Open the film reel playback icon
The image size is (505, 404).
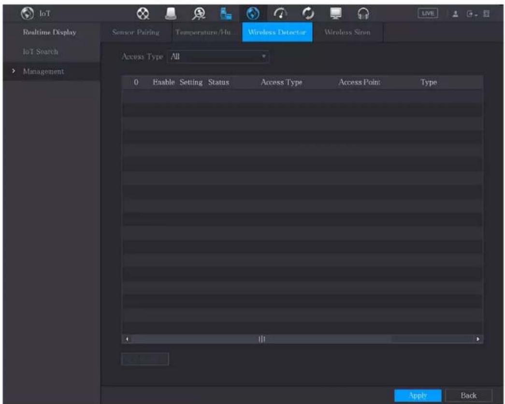[x=143, y=14]
